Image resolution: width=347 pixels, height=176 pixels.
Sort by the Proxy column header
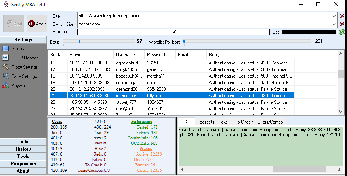(x=90, y=55)
